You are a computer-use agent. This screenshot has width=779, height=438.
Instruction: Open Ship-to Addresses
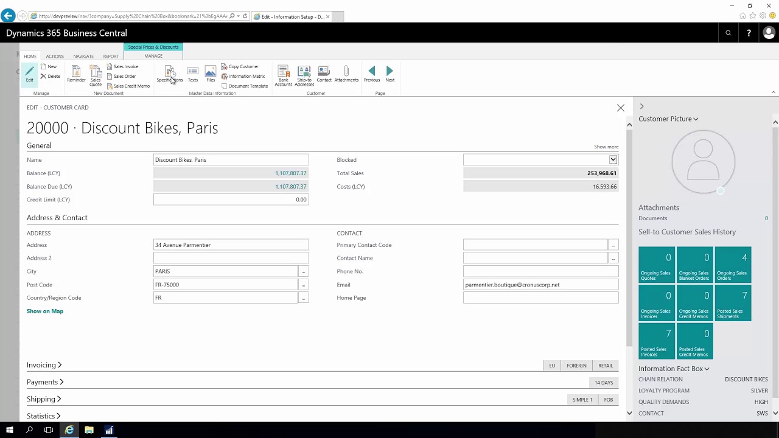[x=304, y=75]
